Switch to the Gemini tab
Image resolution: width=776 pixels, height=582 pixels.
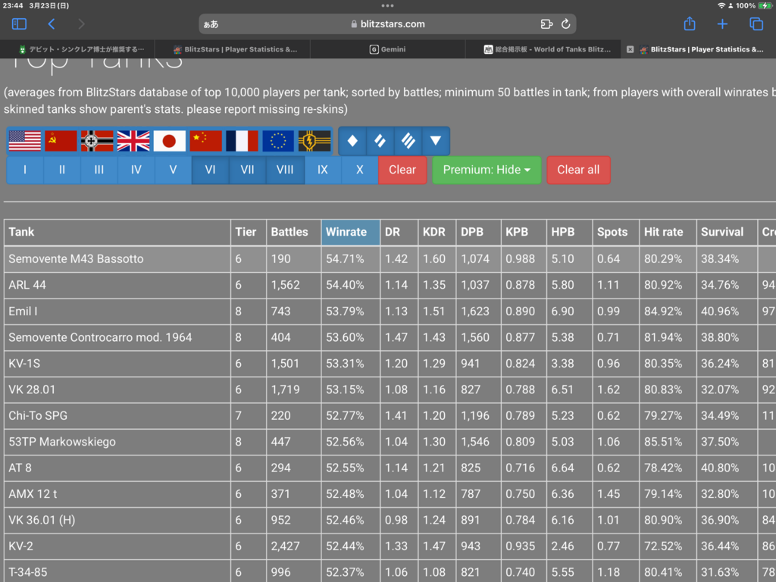point(387,49)
